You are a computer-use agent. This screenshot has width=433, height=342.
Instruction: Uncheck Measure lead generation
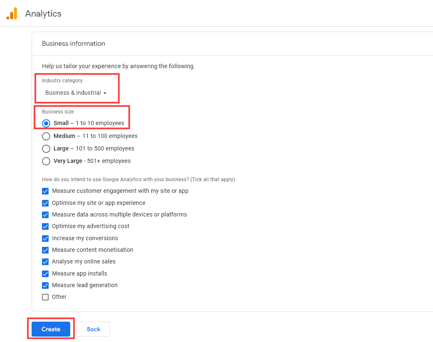click(45, 285)
